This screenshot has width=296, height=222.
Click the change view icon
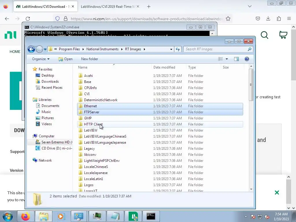[x=221, y=59]
